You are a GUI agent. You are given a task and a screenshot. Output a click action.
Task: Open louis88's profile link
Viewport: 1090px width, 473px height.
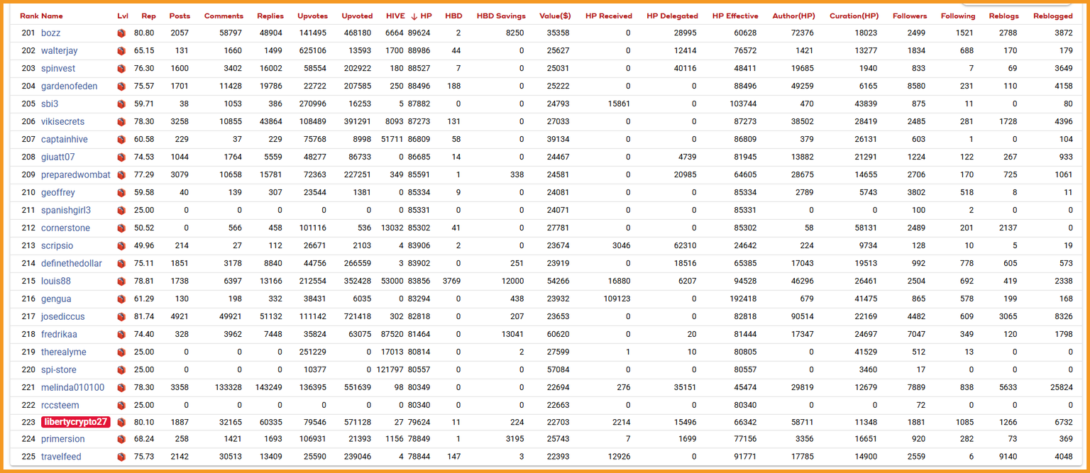pyautogui.click(x=56, y=282)
